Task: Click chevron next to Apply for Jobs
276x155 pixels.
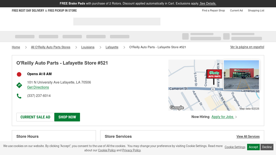Action: point(236,117)
